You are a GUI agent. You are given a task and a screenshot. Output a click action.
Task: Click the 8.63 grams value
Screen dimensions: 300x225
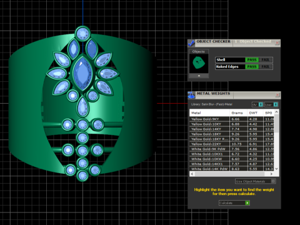236,169
